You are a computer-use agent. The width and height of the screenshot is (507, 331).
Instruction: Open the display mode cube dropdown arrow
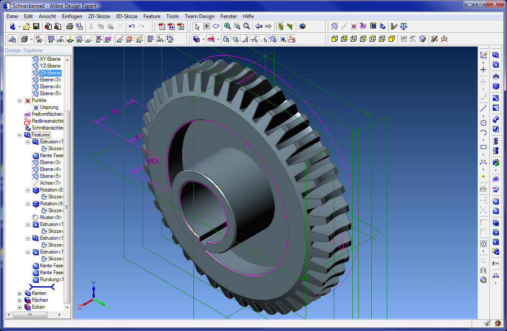tap(31, 40)
